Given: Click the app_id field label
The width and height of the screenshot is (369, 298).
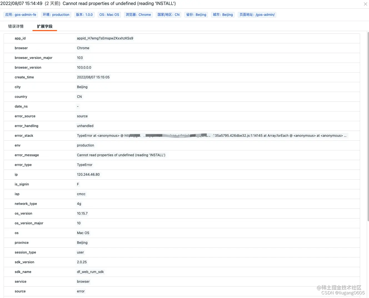Looking at the screenshot, I should click(20, 38).
